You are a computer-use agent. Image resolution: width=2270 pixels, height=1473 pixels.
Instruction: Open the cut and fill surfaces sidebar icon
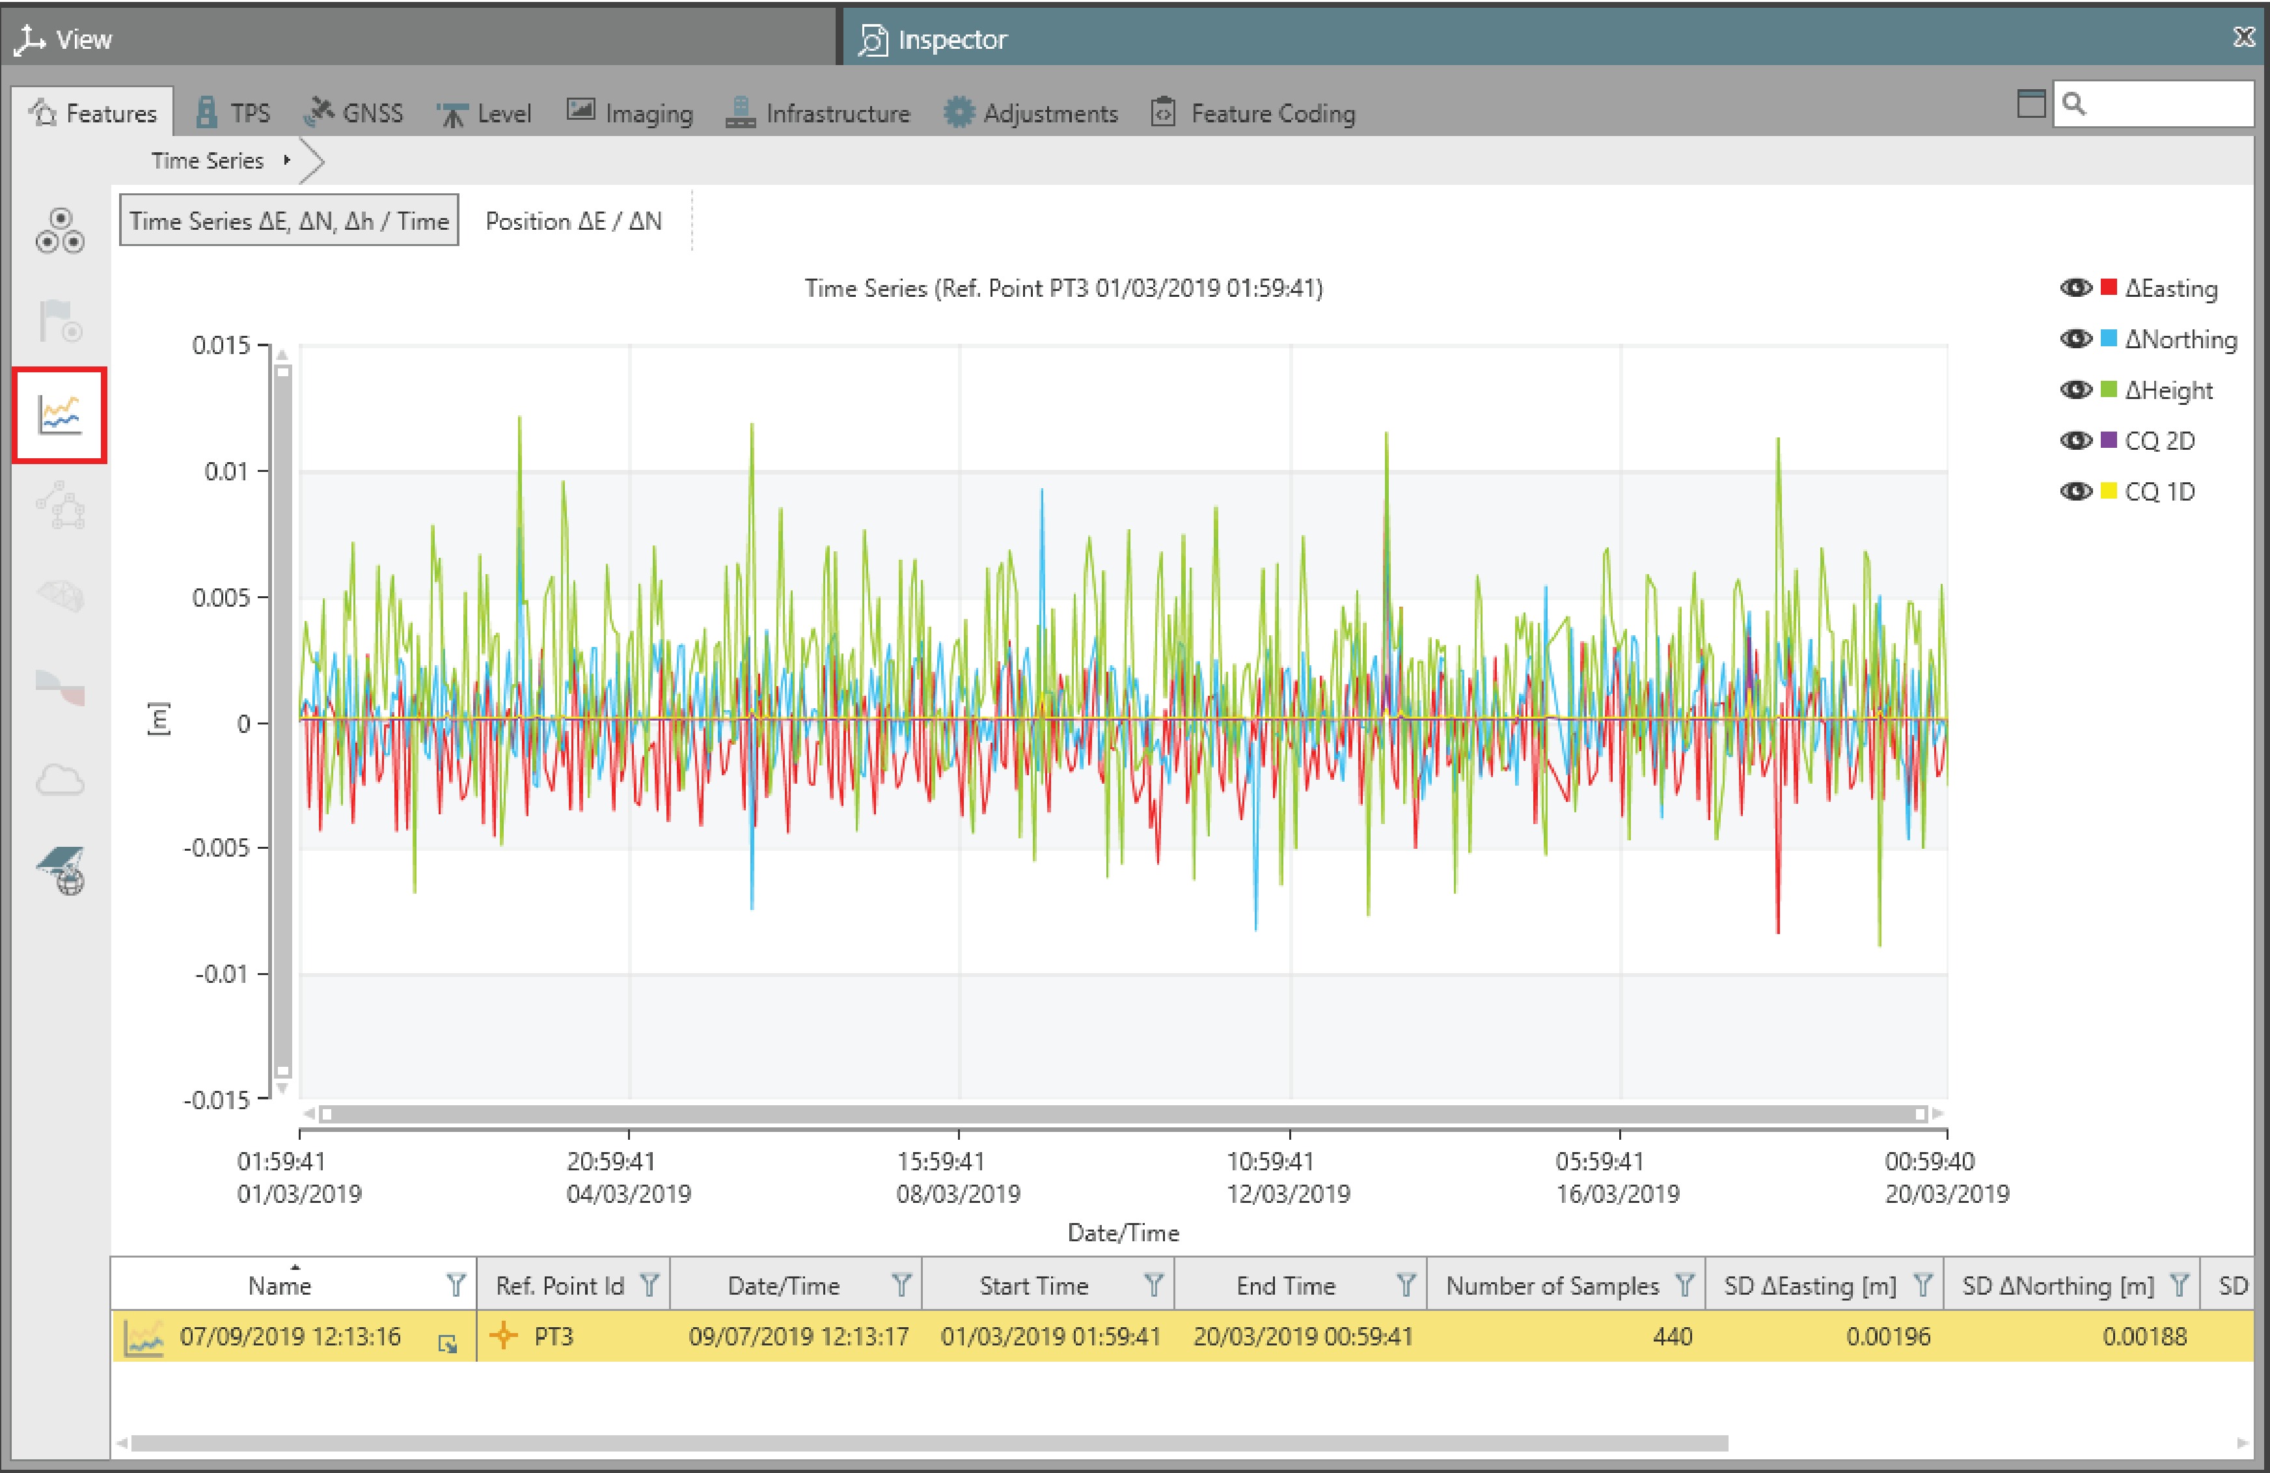tap(60, 688)
